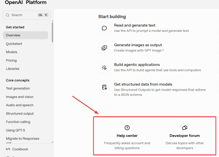
Task: Open Pricing from the sidebar
Action: (x=11, y=60)
